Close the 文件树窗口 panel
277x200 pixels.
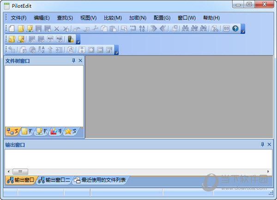tap(80, 61)
